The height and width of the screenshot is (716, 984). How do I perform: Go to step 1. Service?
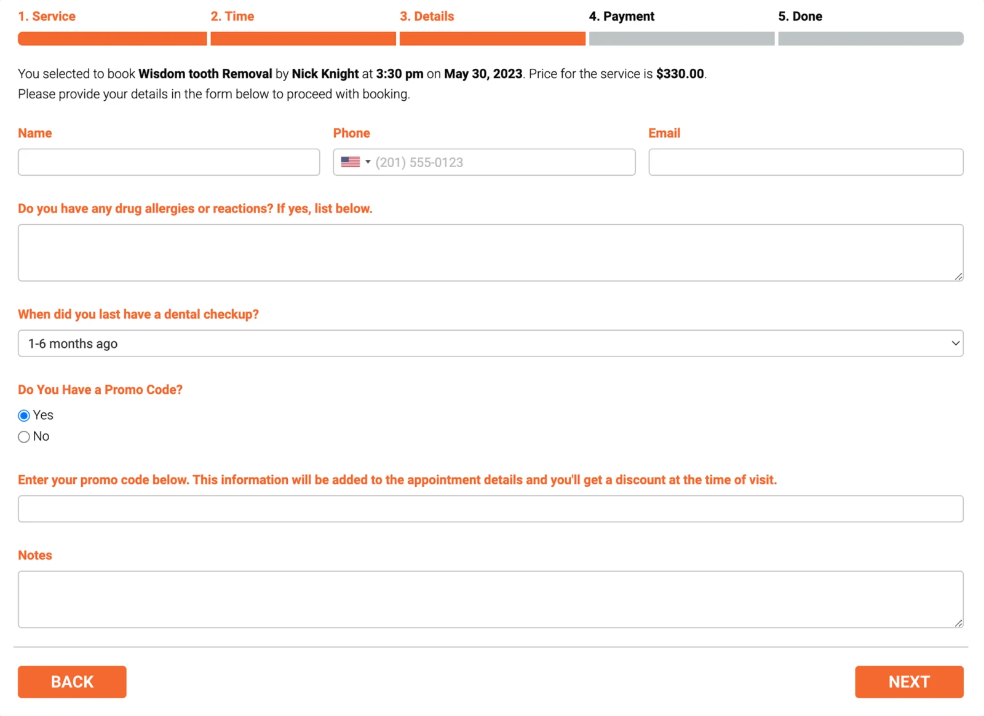(47, 17)
